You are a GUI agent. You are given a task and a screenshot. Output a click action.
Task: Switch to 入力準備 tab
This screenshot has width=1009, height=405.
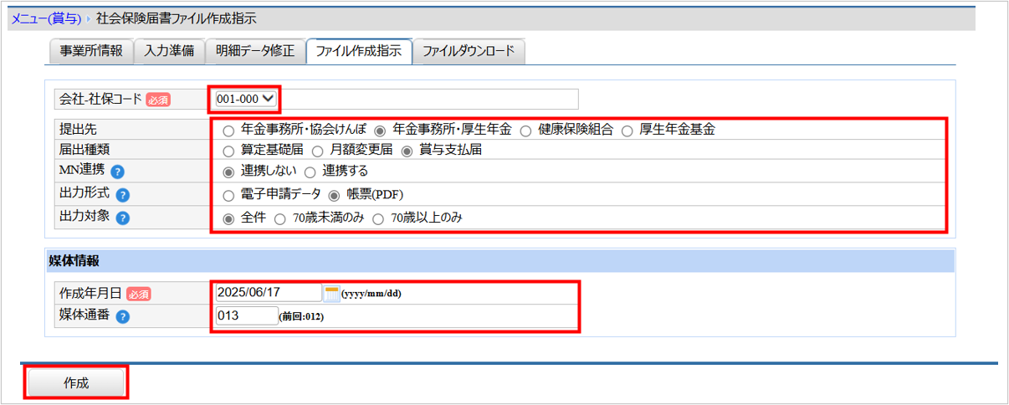coord(169,52)
